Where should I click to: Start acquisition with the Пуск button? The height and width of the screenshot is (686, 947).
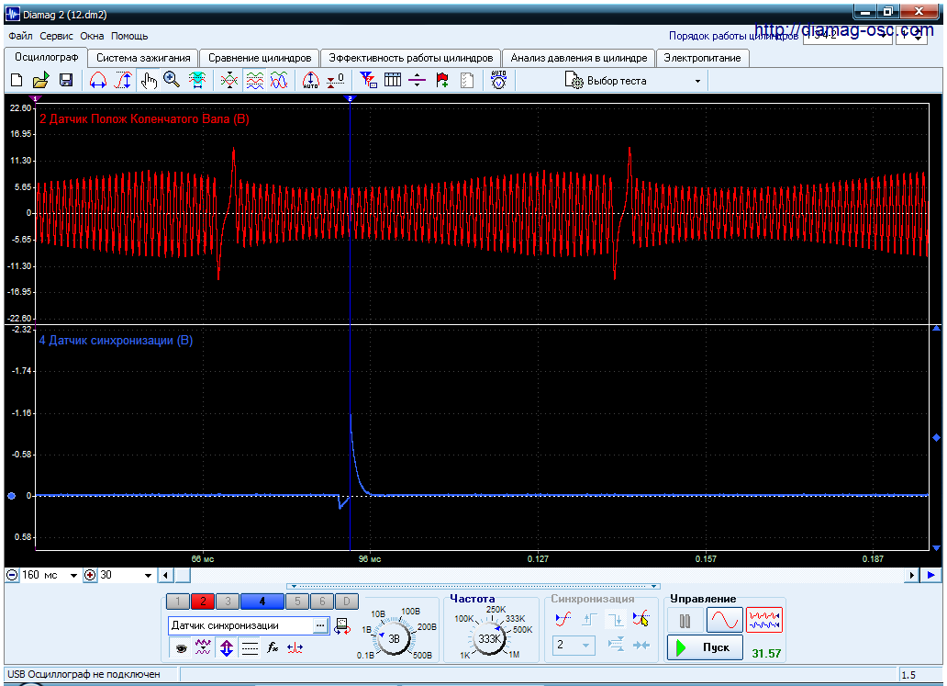[704, 648]
